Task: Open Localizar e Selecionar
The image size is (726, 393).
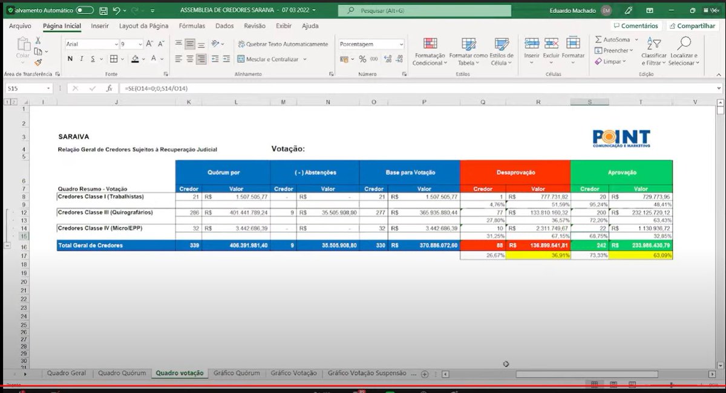Action: point(683,51)
